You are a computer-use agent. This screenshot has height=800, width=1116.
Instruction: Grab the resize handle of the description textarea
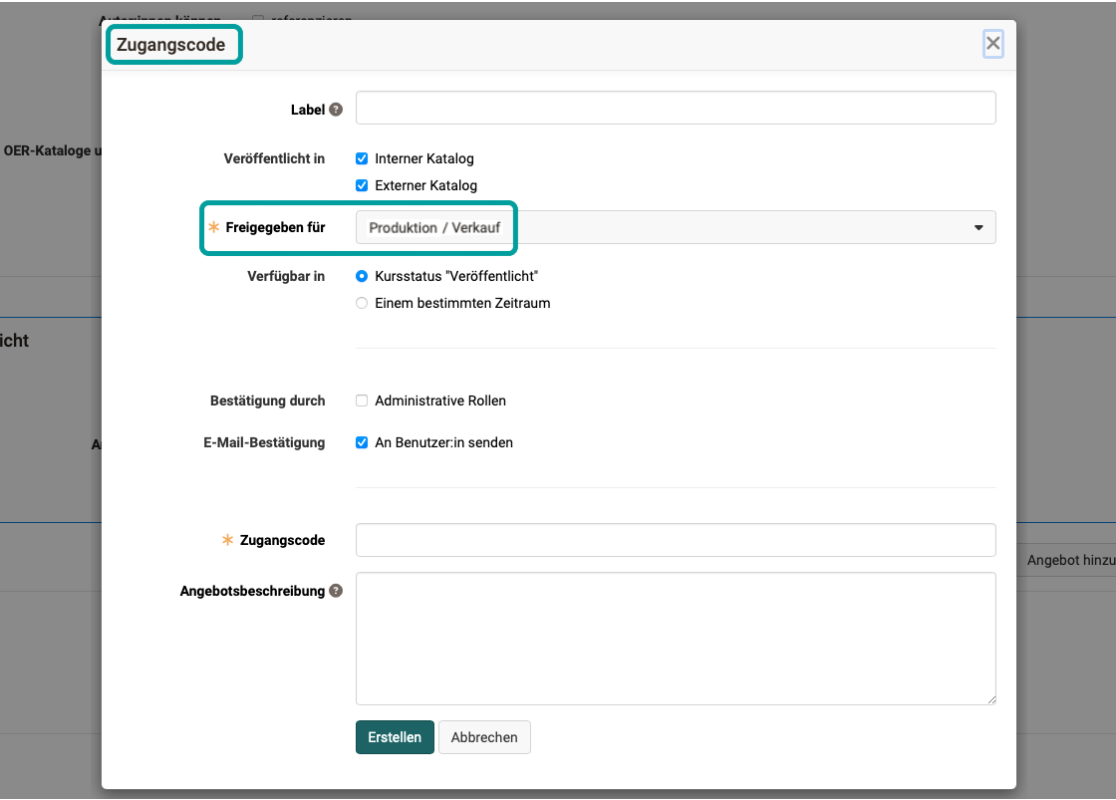[990, 699]
